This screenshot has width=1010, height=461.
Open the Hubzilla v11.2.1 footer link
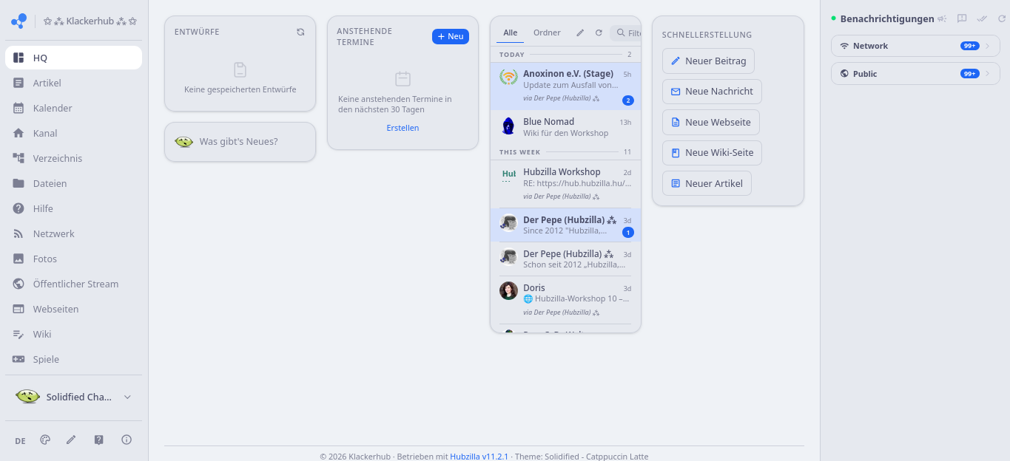click(479, 457)
